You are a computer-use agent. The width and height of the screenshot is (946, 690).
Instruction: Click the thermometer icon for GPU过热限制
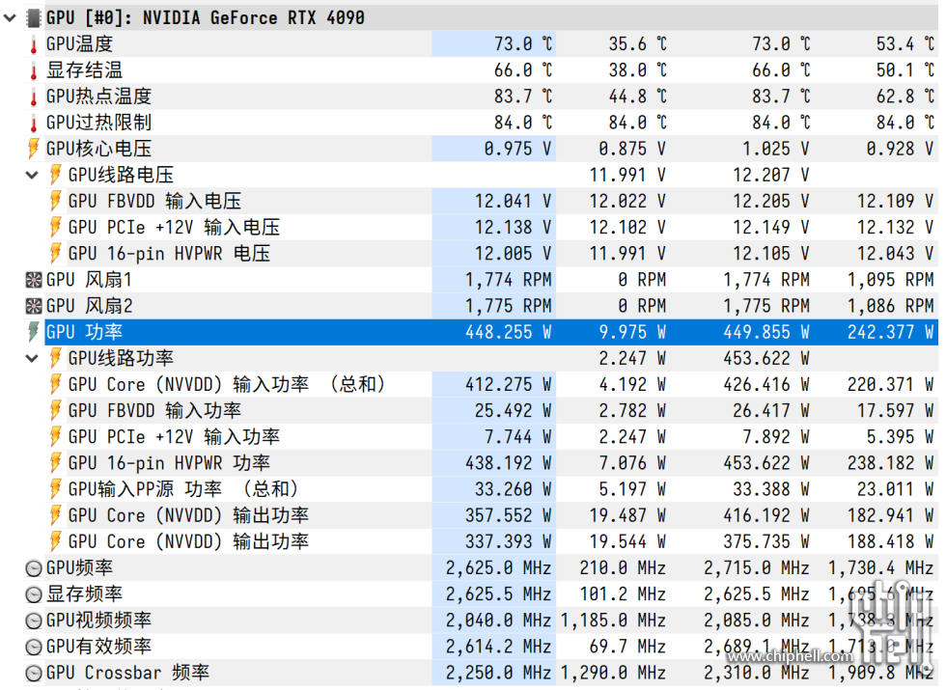[34, 124]
